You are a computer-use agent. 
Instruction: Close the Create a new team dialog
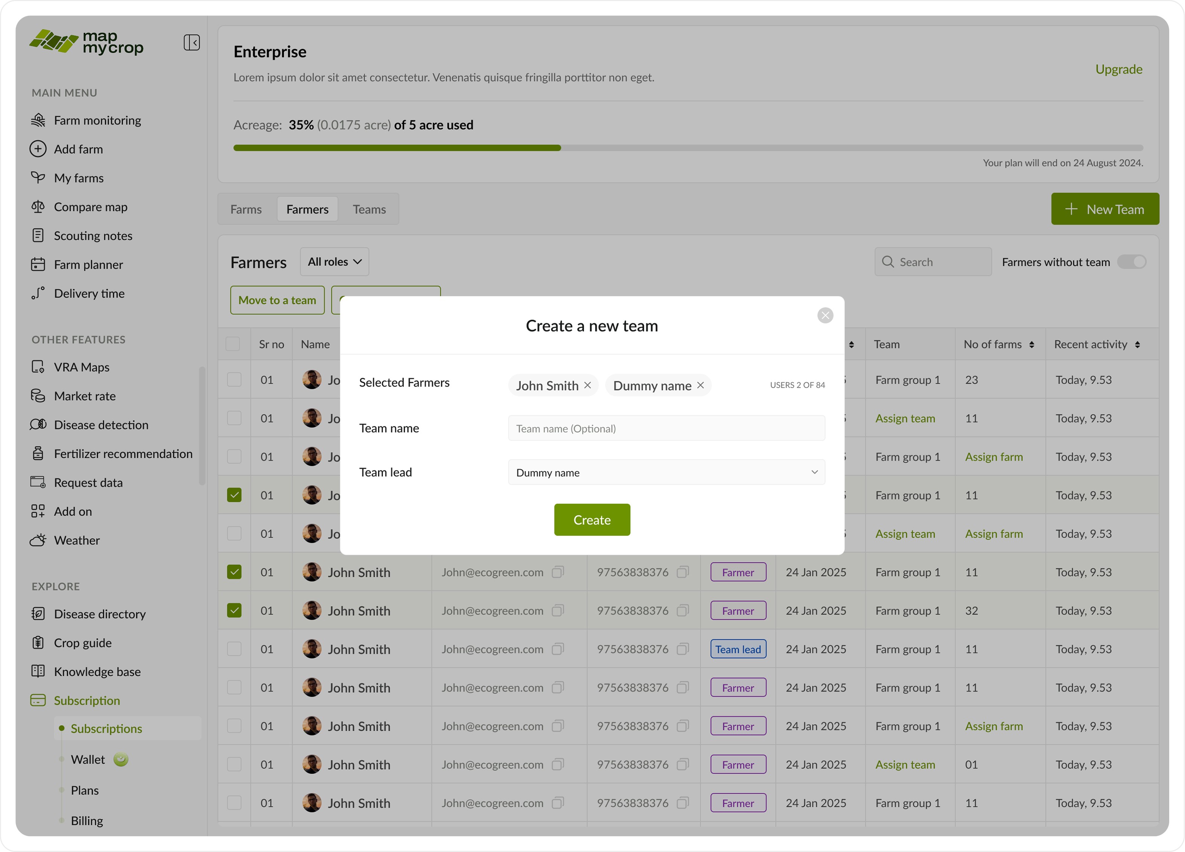pyautogui.click(x=825, y=315)
